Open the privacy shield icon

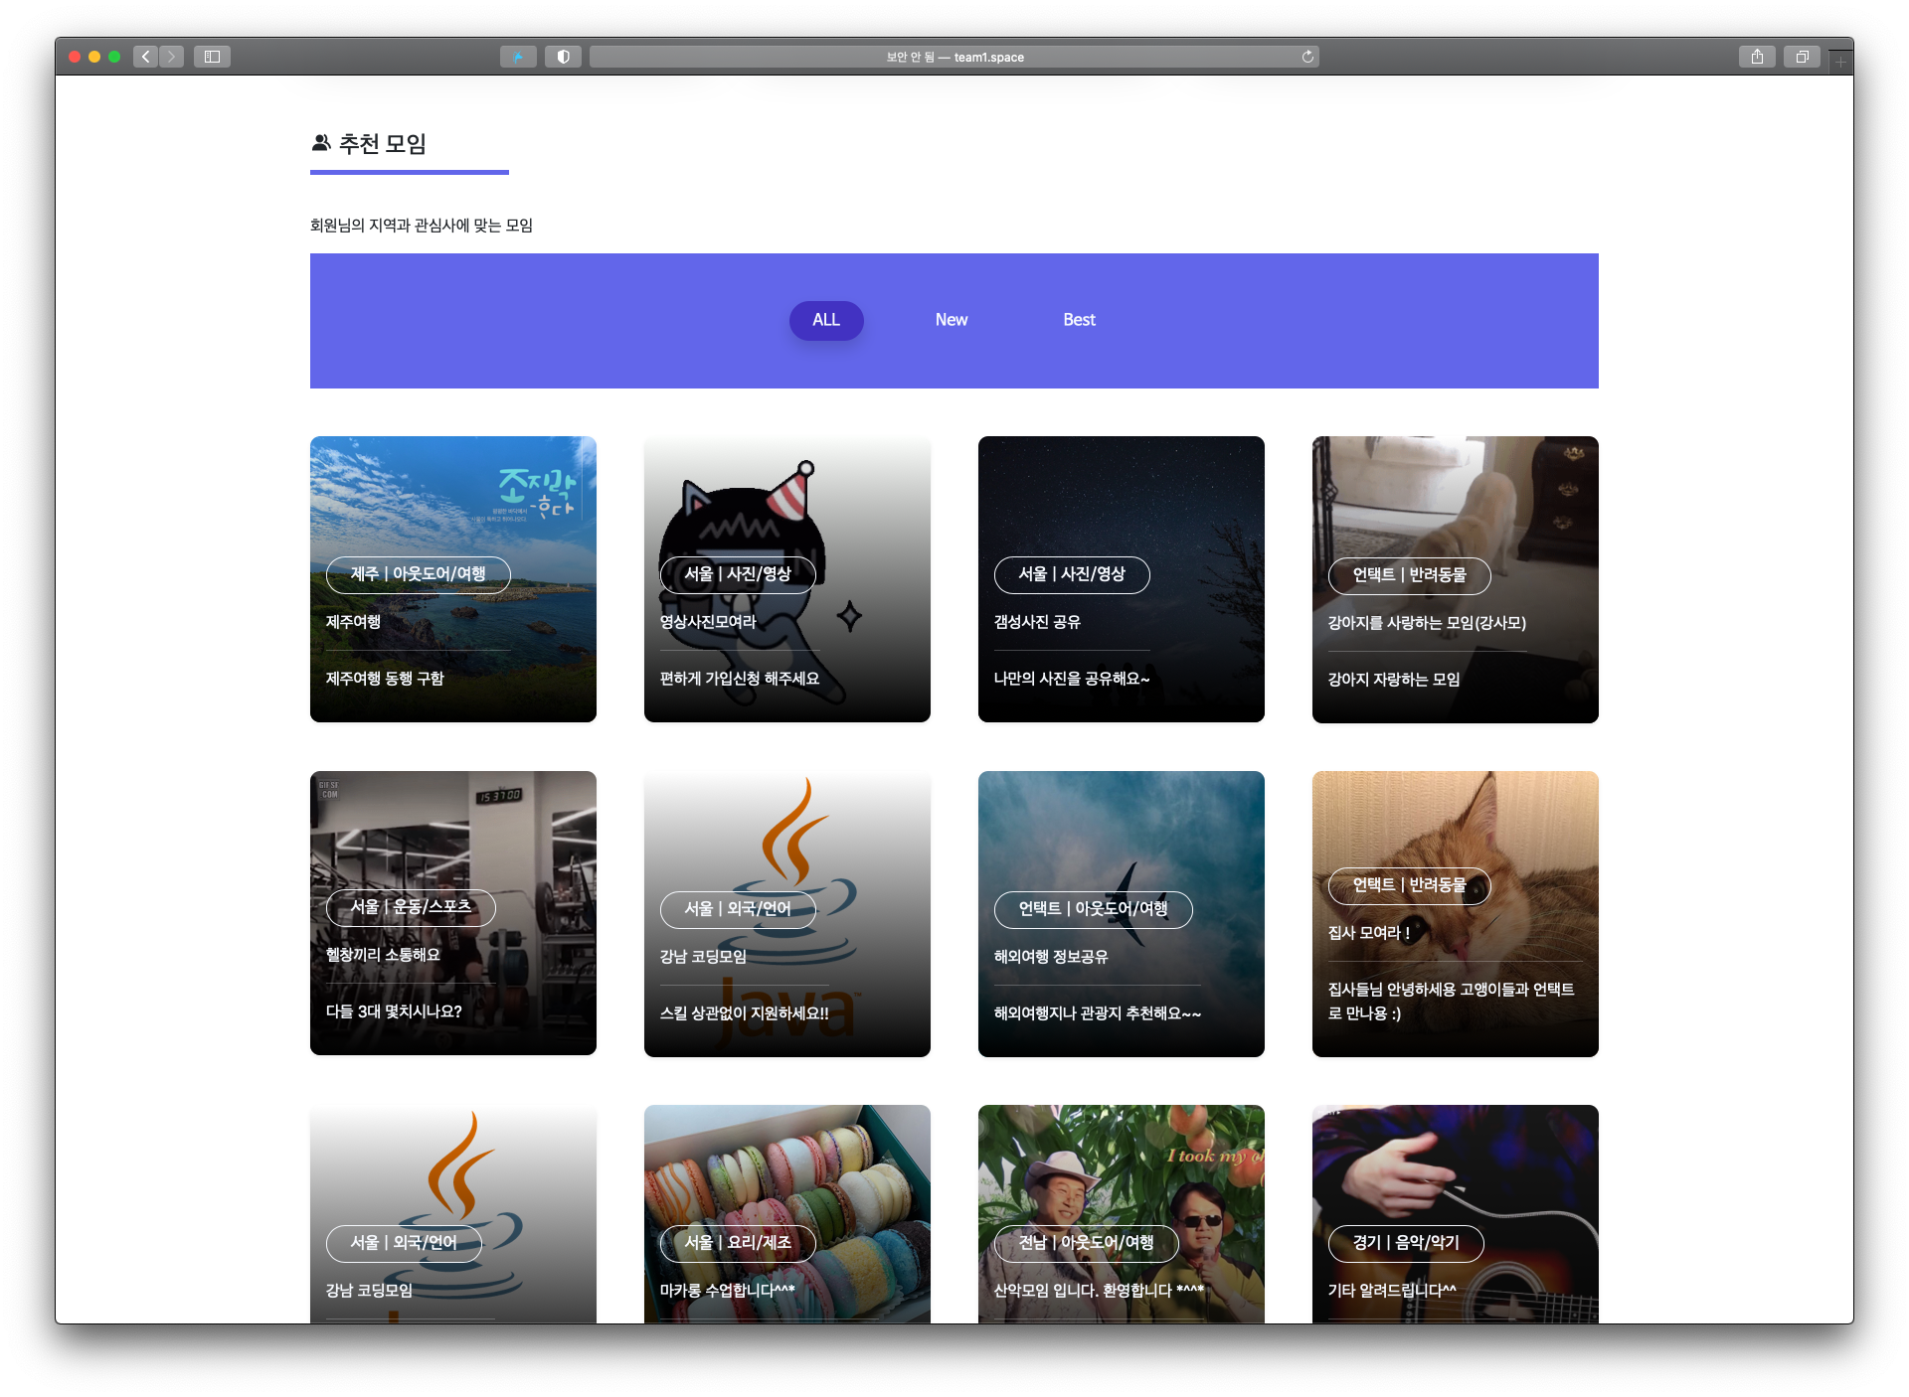563,57
